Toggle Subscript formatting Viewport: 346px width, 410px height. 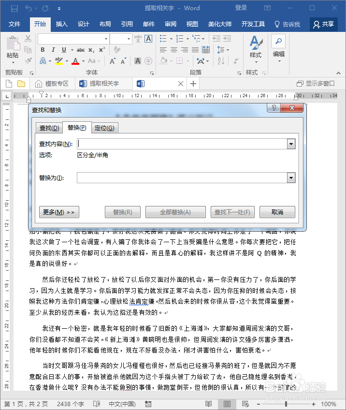click(x=91, y=50)
